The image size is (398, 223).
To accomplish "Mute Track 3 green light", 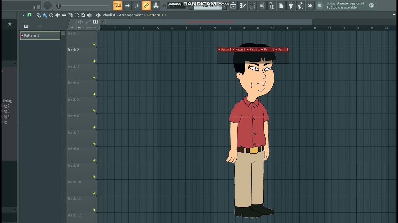I will (94, 78).
